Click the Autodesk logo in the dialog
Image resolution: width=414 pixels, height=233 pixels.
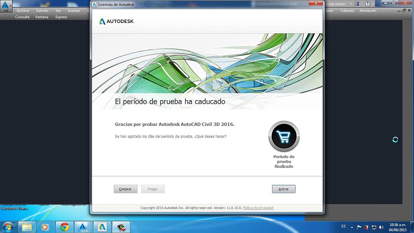pyautogui.click(x=116, y=21)
